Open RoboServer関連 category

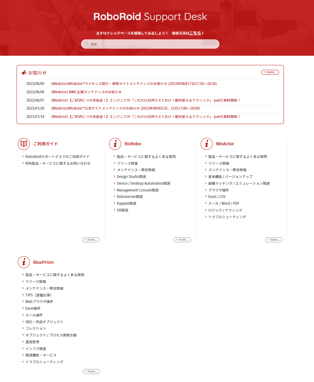[130, 197]
